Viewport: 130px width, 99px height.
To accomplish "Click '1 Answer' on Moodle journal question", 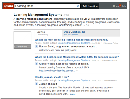I will point(106,81).
